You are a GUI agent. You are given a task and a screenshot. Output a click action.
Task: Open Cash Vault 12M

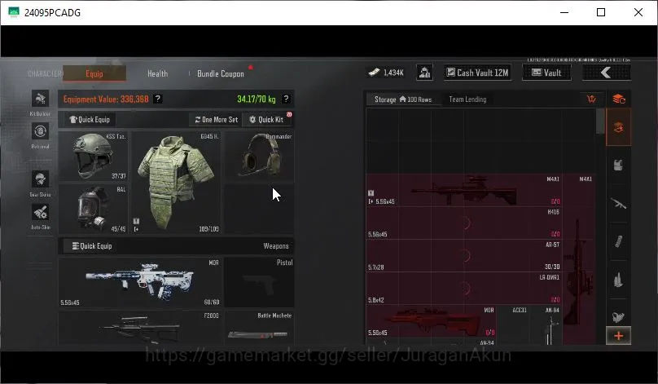pos(477,73)
